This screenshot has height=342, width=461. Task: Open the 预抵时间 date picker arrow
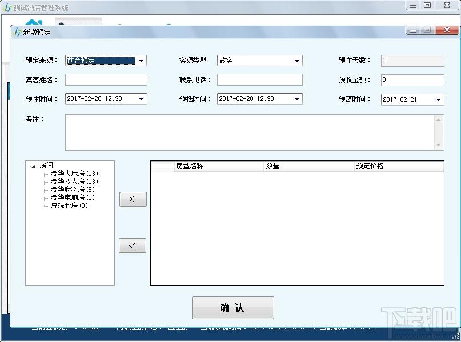296,99
